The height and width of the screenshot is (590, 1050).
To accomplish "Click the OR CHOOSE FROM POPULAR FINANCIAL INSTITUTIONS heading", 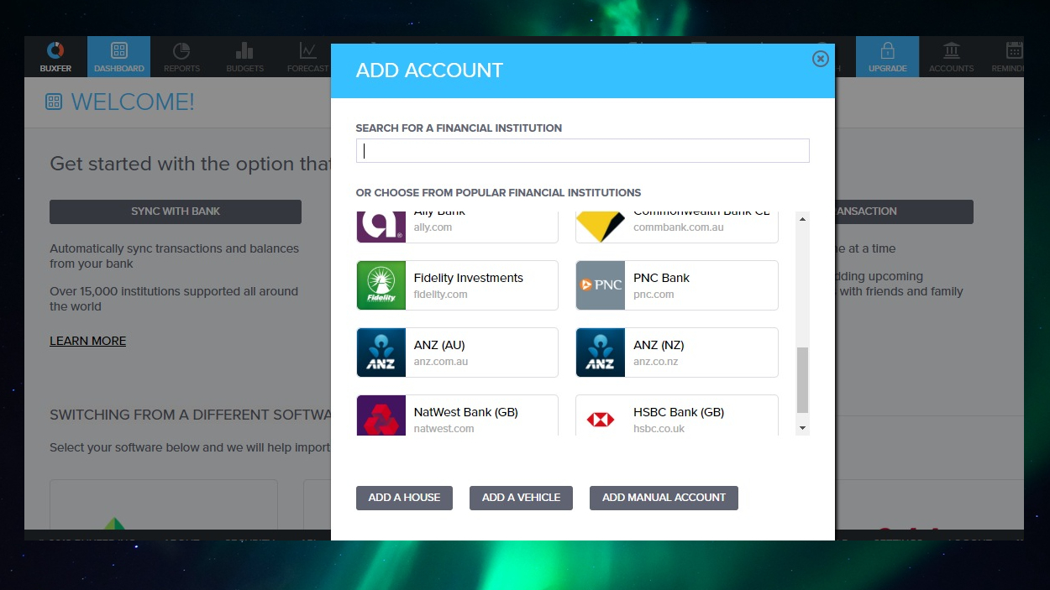I will [x=498, y=192].
